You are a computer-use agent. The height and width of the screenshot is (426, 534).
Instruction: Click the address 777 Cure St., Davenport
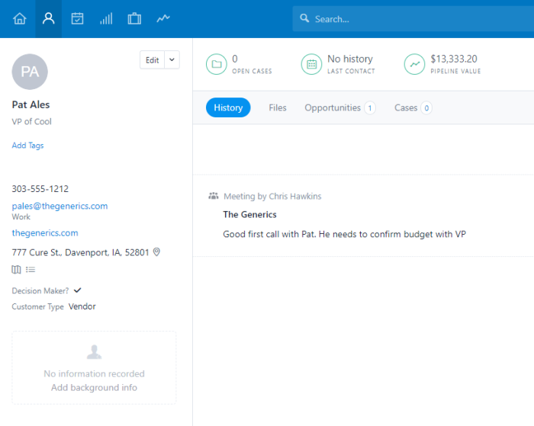click(x=80, y=252)
